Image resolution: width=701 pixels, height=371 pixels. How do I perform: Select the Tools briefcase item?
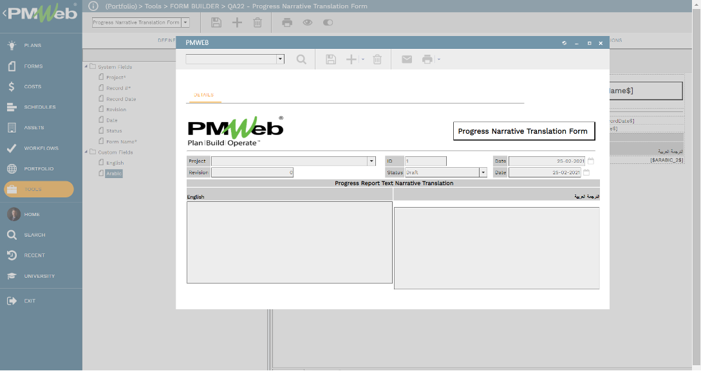click(39, 189)
